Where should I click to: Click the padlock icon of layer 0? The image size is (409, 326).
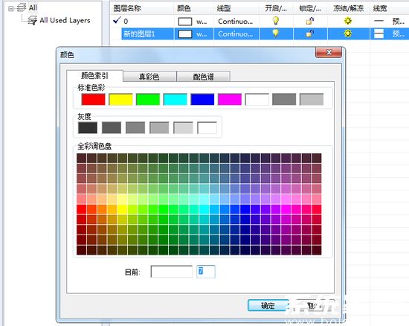(309, 21)
